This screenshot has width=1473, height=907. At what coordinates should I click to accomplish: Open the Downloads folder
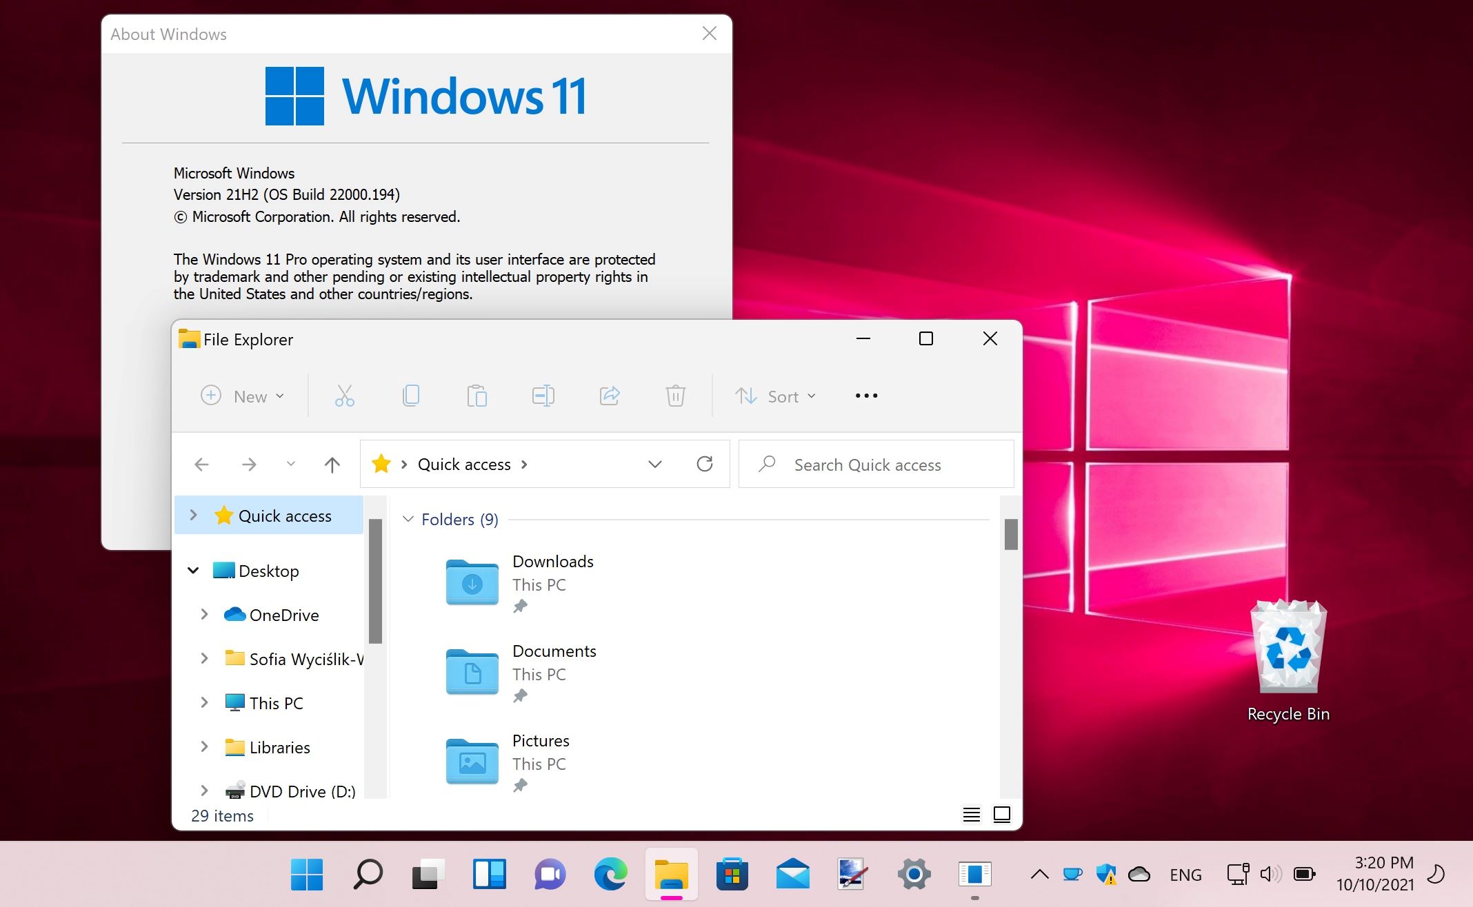tap(473, 582)
